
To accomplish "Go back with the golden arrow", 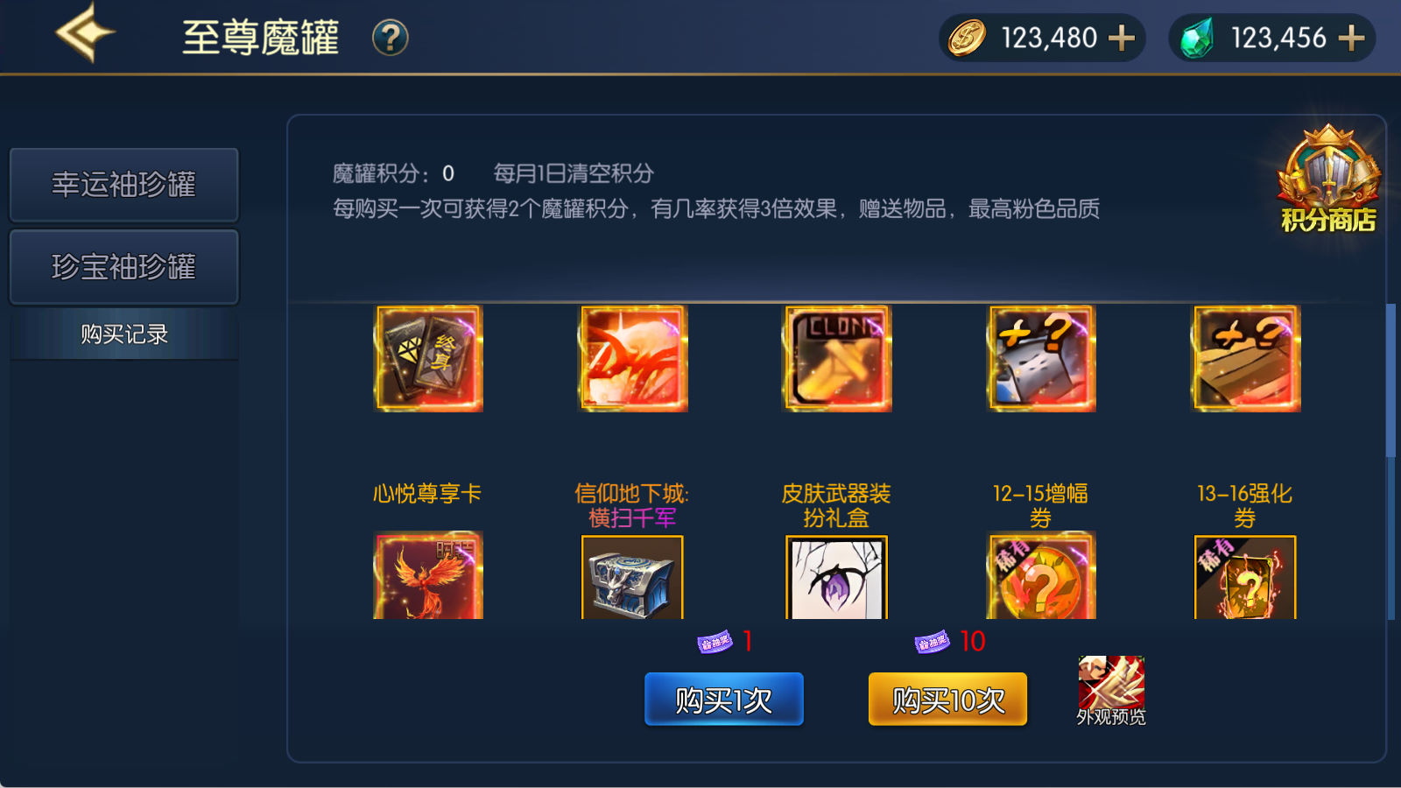I will 85,33.
